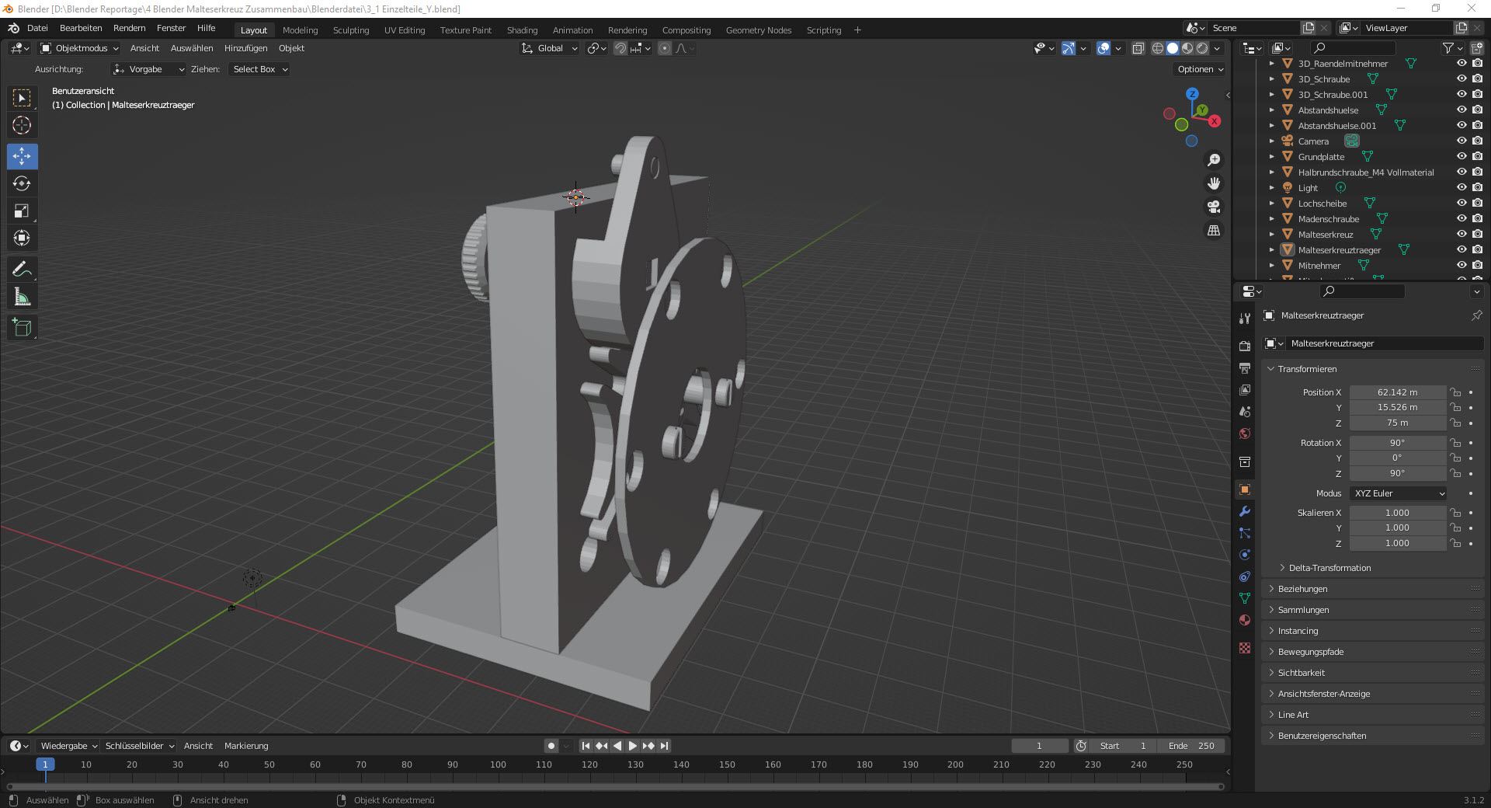Select the Transform tool

[22, 238]
